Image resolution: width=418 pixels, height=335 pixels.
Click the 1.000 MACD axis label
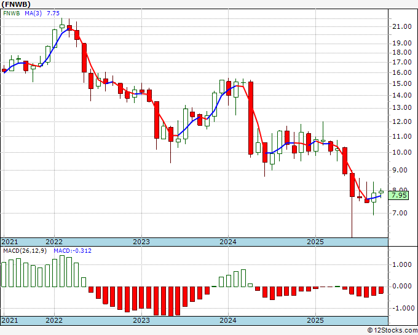(402, 265)
